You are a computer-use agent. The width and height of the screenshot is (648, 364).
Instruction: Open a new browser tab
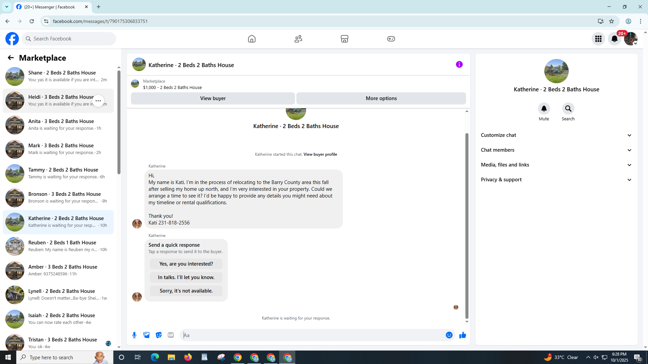point(99,7)
